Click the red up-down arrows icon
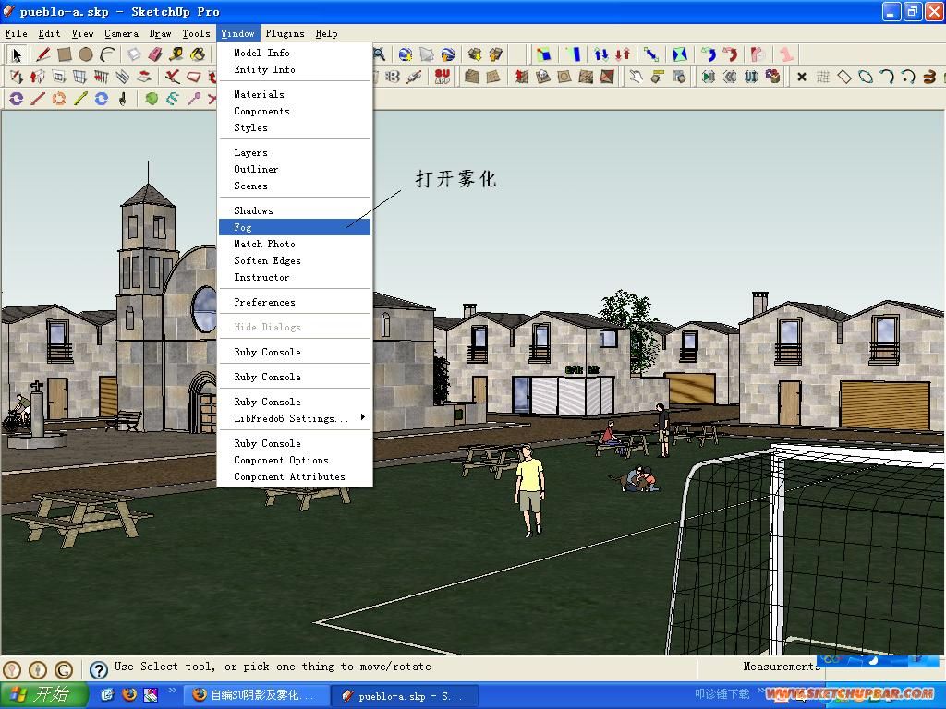The image size is (946, 709). 623,54
